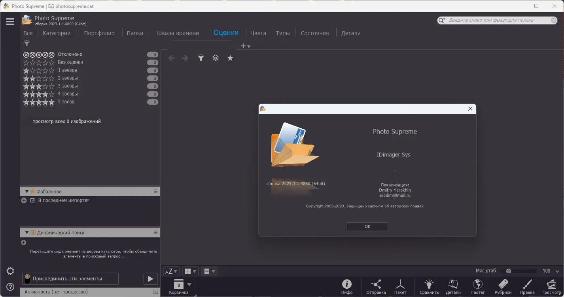Screen dimensions: 564x297
Task: Open settings with the gear icon
Action: pyautogui.click(x=10, y=271)
